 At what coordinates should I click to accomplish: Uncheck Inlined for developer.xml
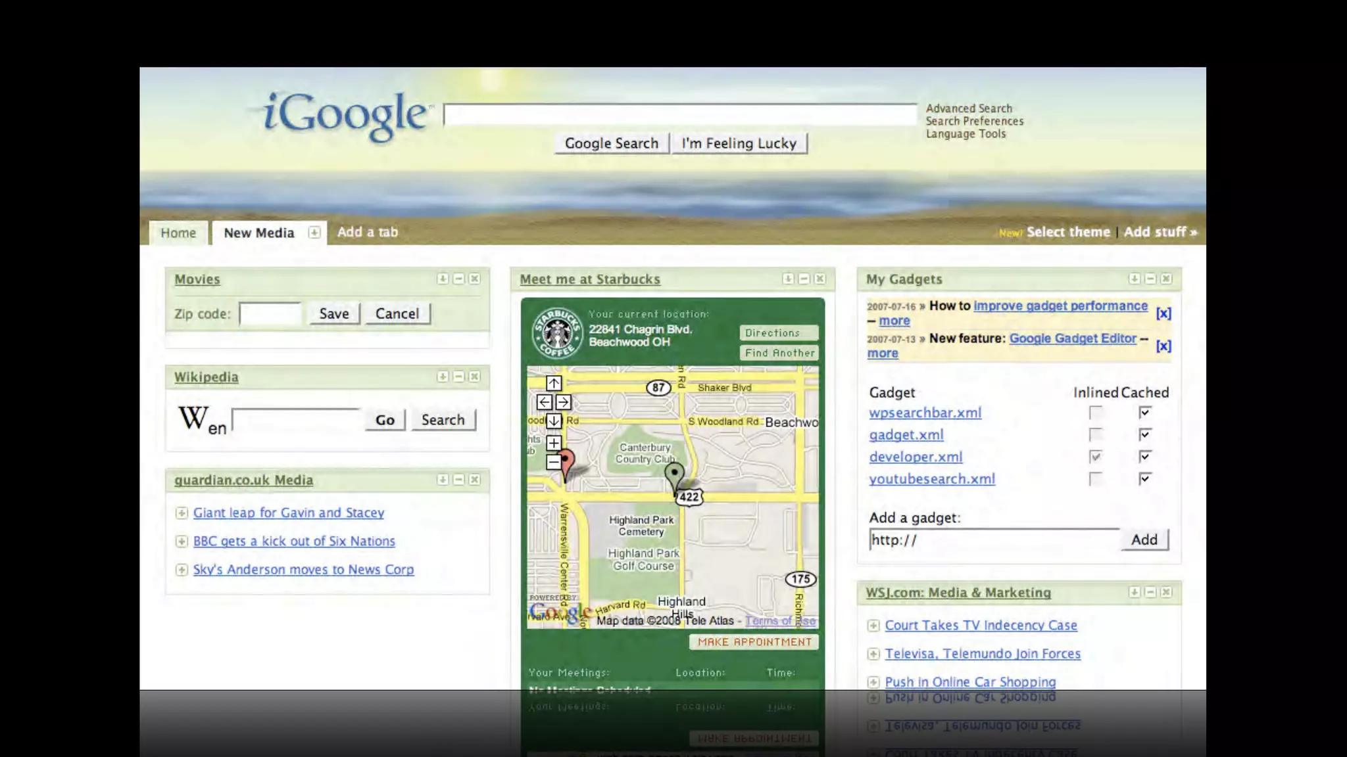click(1095, 457)
